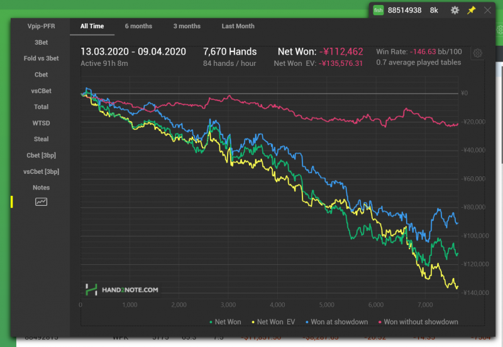Viewport: 503px width, 347px height.
Task: Go to the WTSD stats page
Action: (41, 123)
